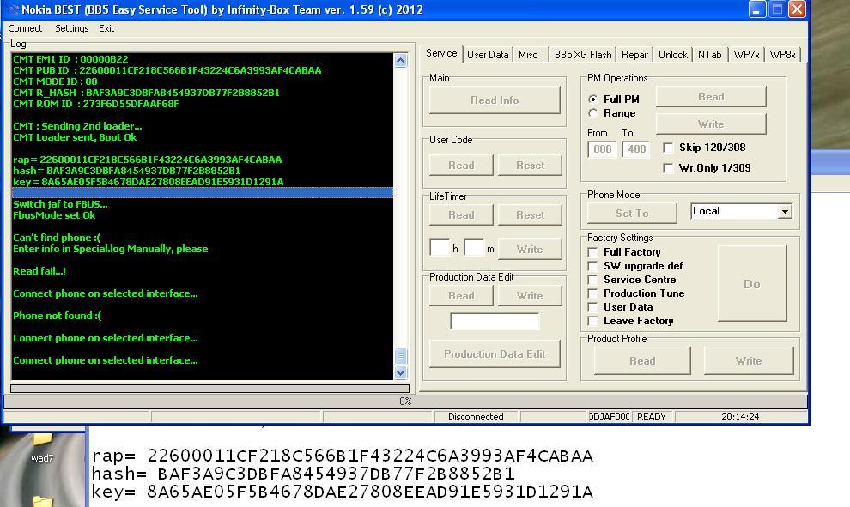Screen dimensions: 850x507
Task: Check the SW upgrade def. option
Action: (593, 266)
